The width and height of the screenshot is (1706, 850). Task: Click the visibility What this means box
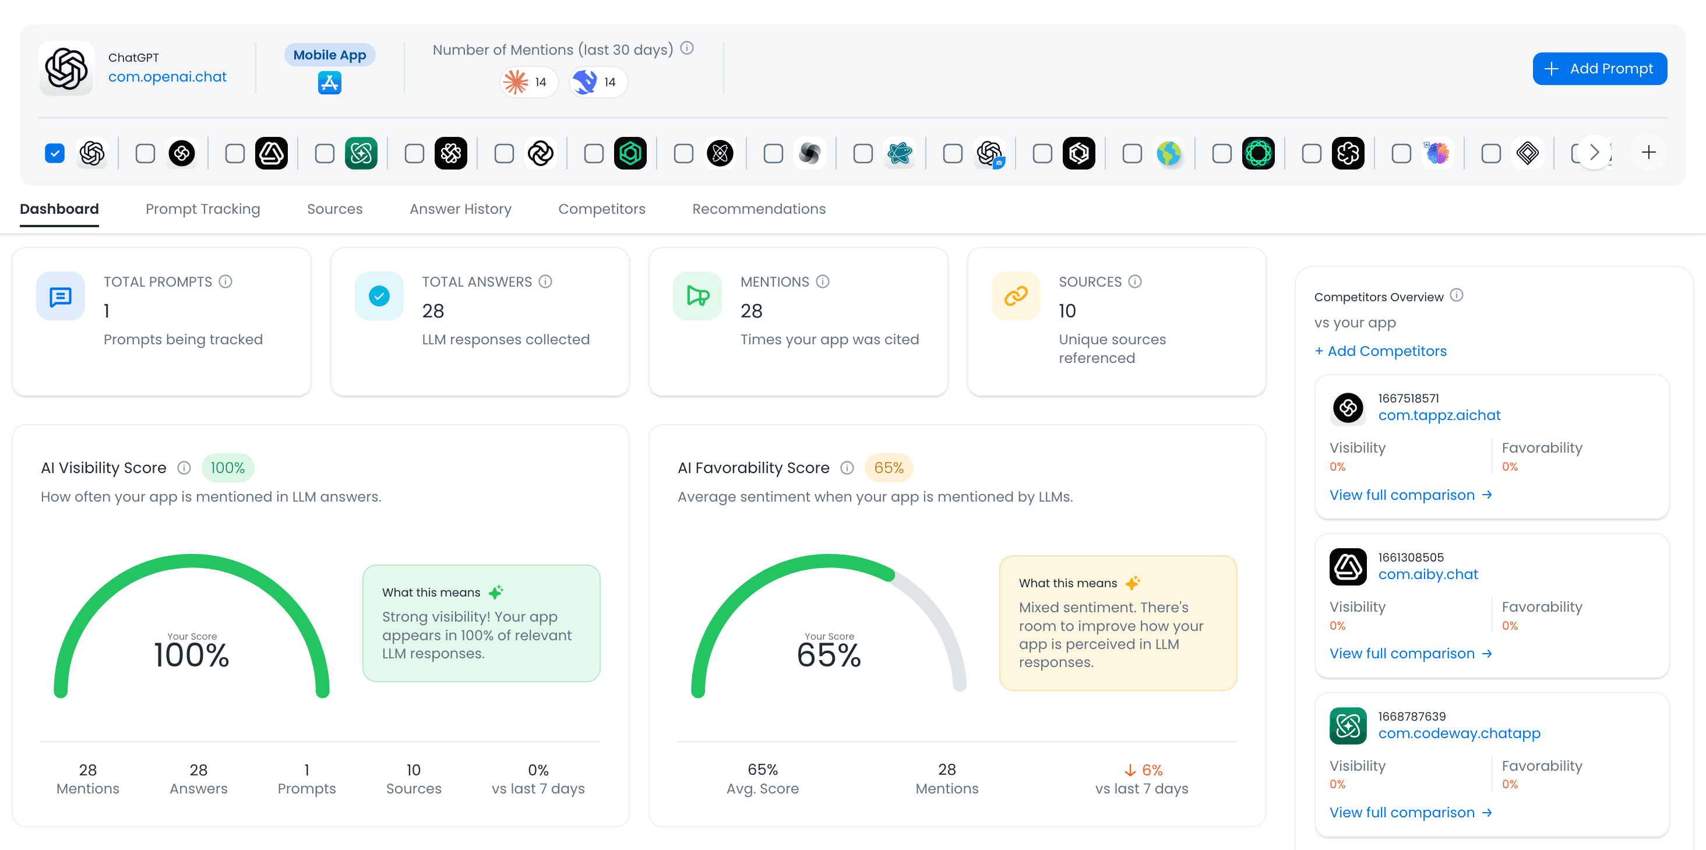(x=481, y=623)
